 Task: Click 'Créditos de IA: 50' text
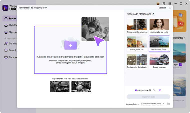pos(144,90)
